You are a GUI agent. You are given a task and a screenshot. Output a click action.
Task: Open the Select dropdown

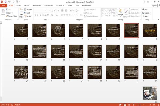coord(146,16)
